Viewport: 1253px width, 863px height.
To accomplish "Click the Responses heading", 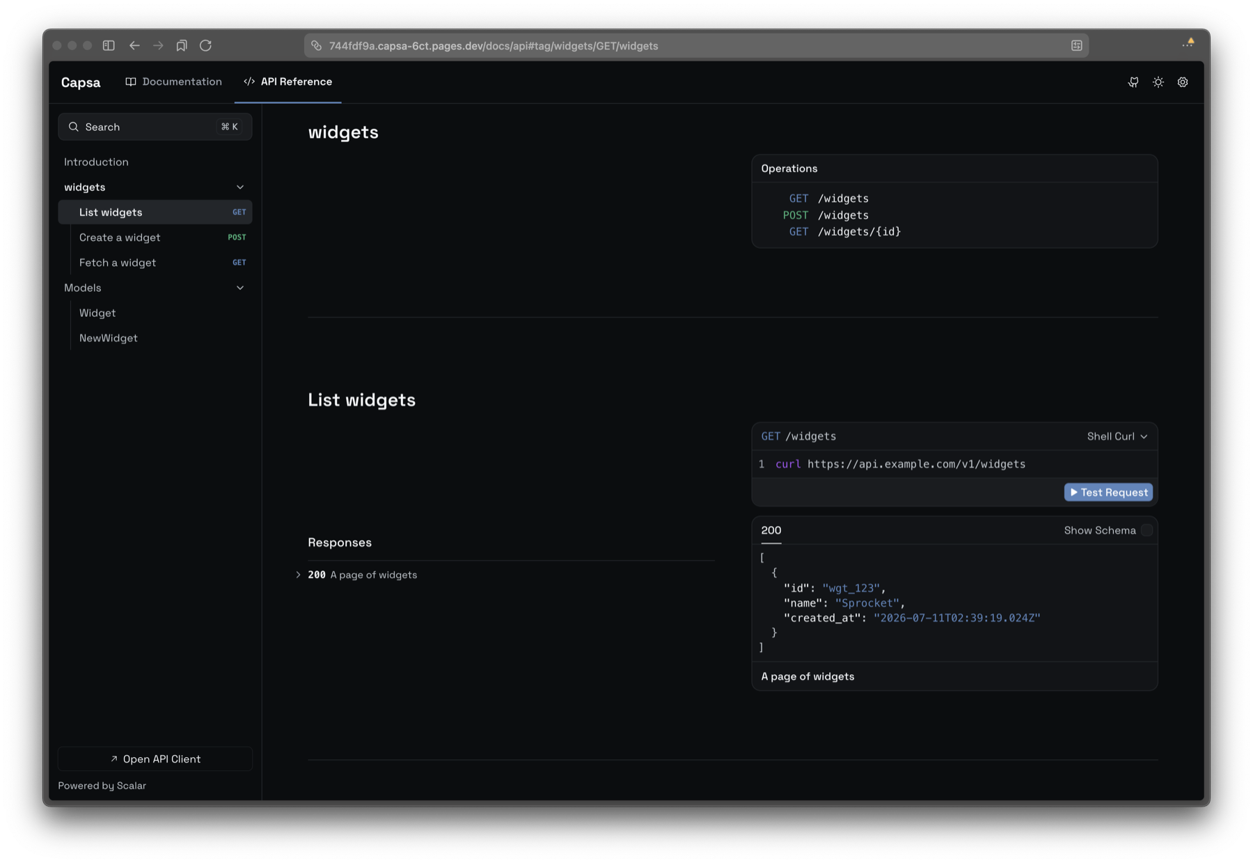I will (x=340, y=542).
